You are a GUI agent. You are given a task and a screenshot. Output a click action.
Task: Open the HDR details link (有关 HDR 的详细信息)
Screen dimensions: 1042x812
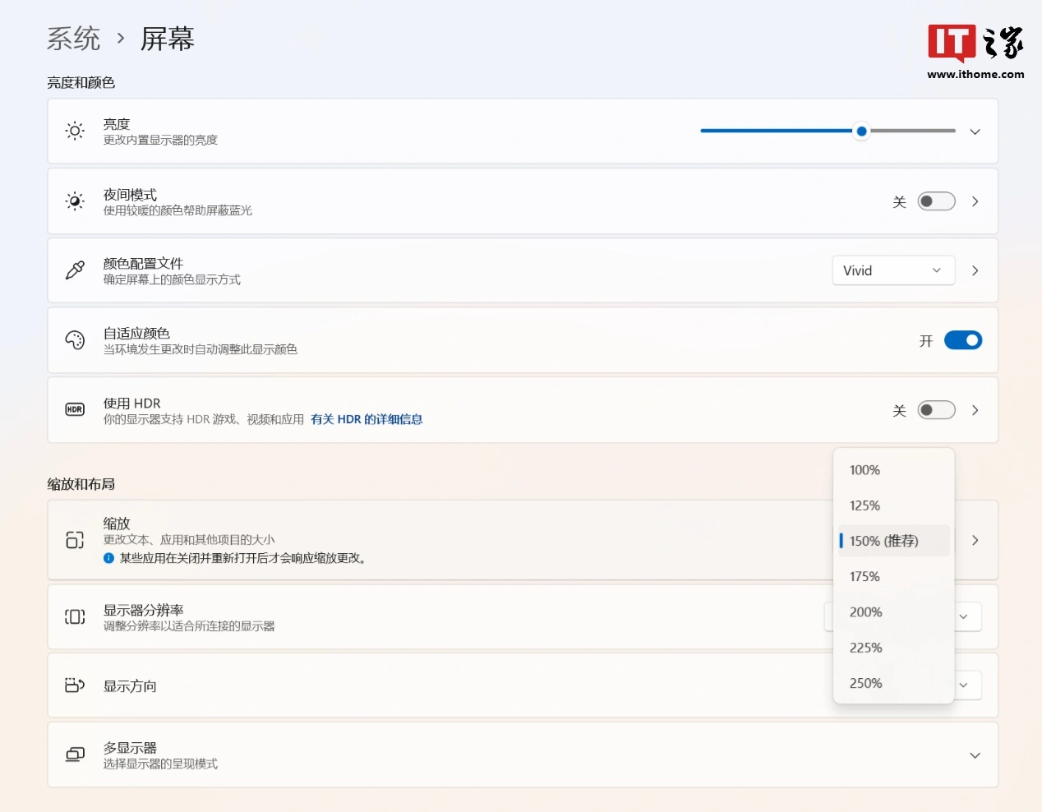tap(367, 419)
